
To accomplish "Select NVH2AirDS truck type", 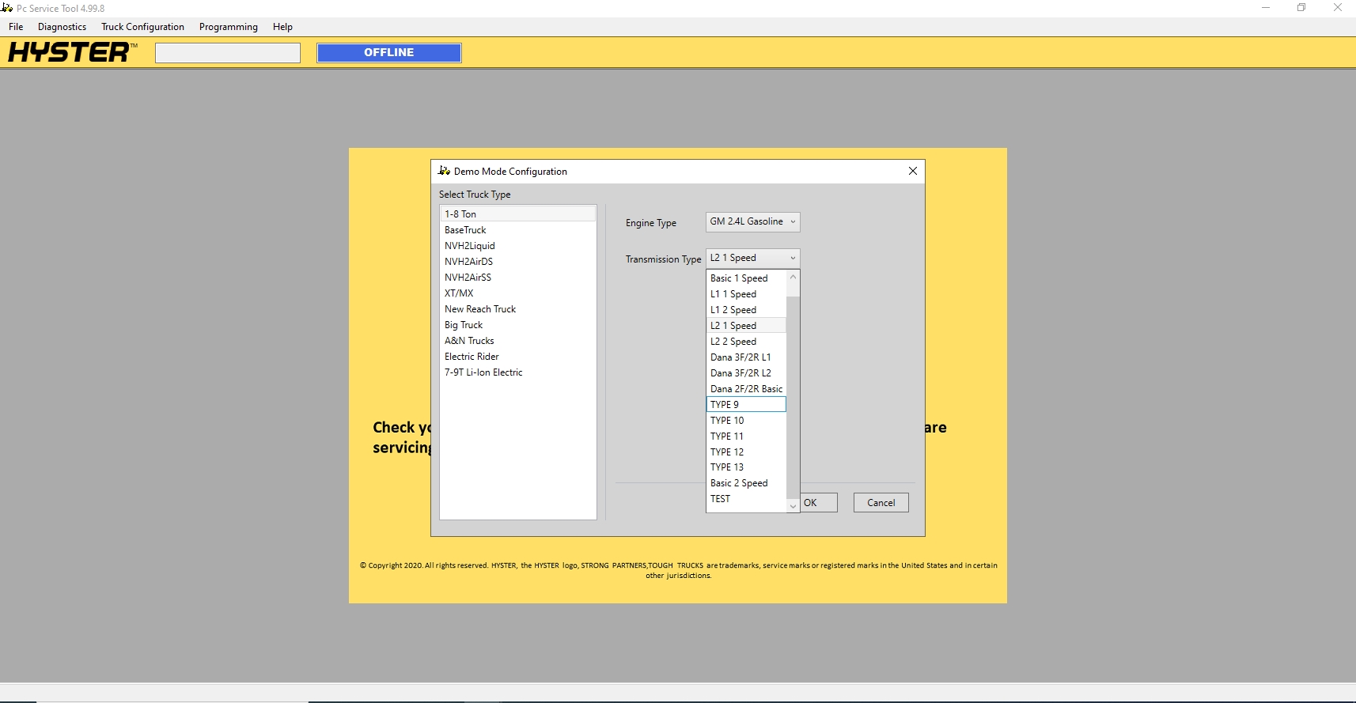I will click(x=517, y=262).
